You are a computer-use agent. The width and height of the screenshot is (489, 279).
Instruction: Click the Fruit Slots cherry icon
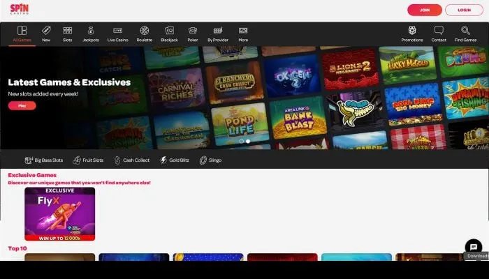pyautogui.click(x=77, y=160)
